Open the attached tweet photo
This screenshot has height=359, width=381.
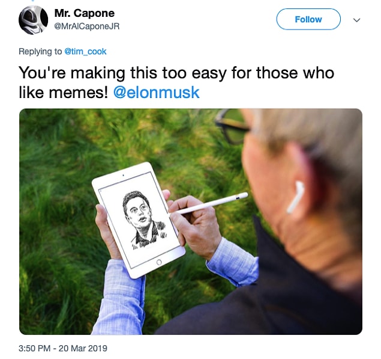coord(191,222)
